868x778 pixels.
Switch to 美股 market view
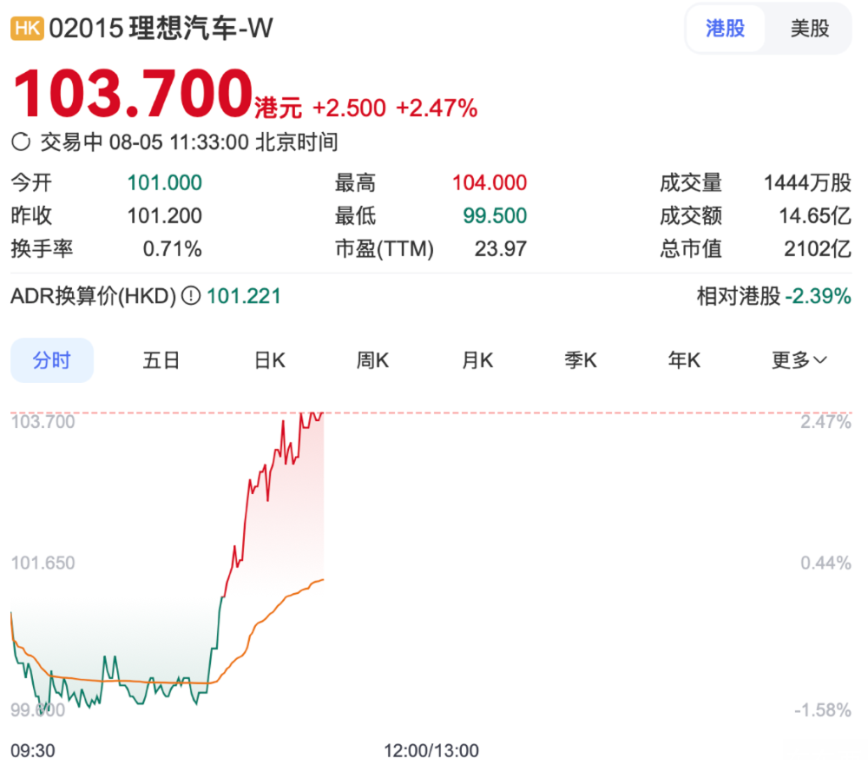809,29
